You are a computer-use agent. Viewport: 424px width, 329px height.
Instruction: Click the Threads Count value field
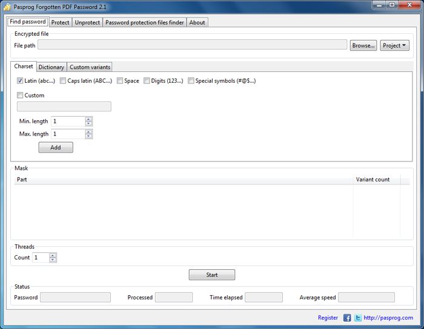point(41,258)
